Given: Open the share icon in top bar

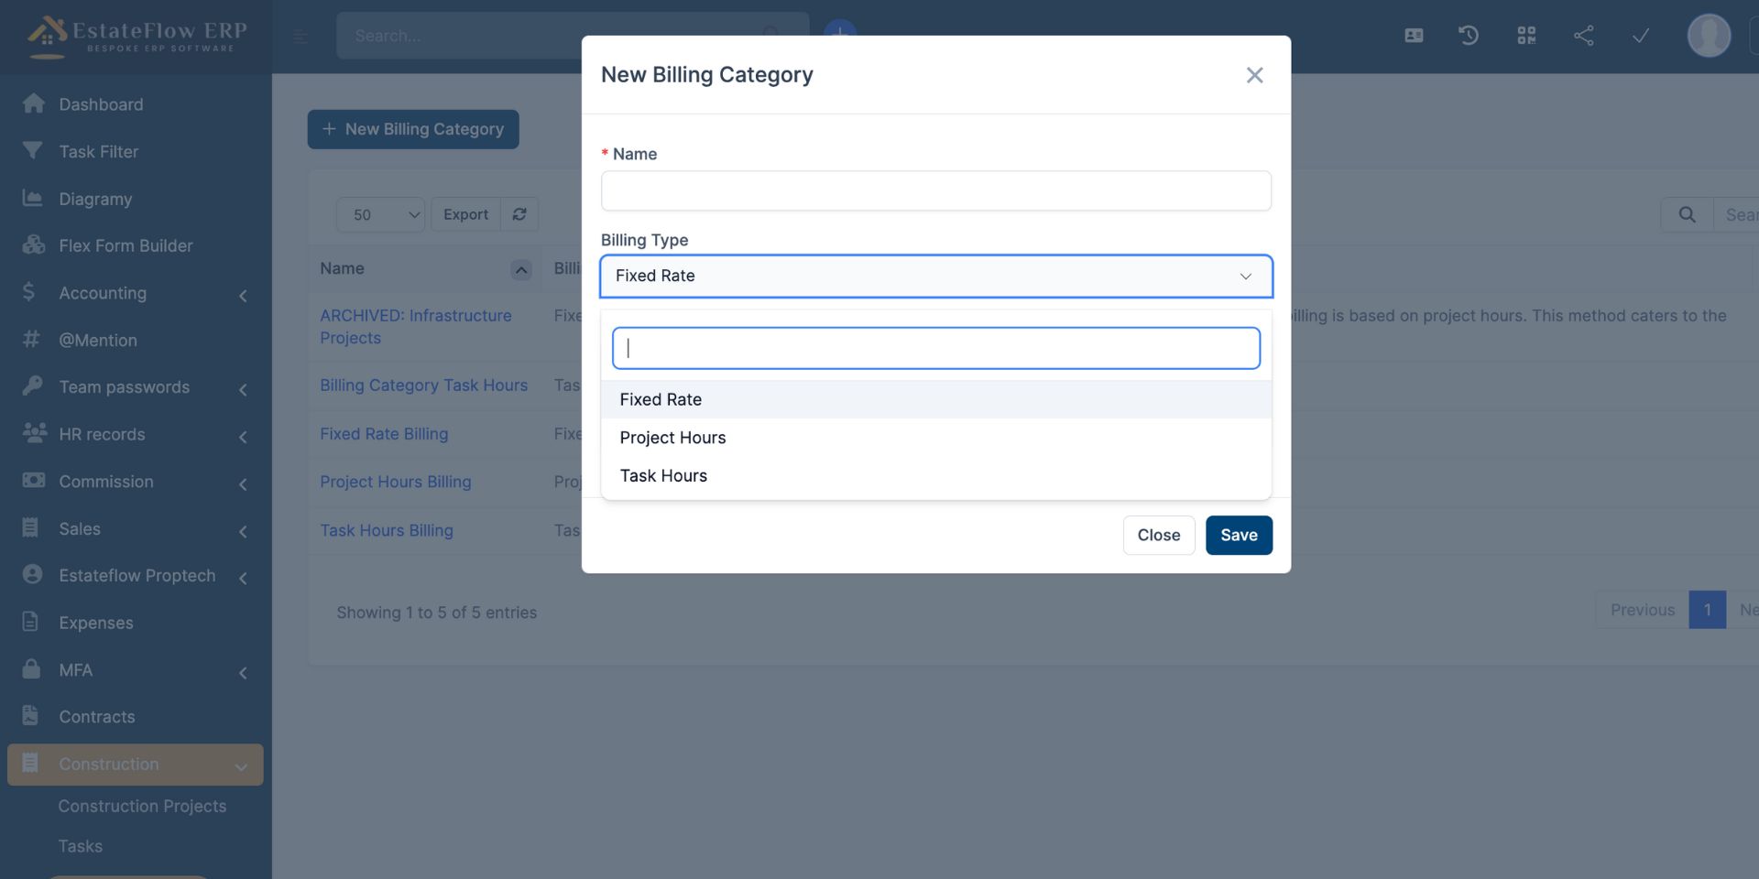Looking at the screenshot, I should [x=1583, y=36].
